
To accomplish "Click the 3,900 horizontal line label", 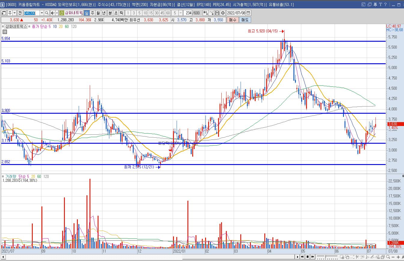I will [6, 111].
